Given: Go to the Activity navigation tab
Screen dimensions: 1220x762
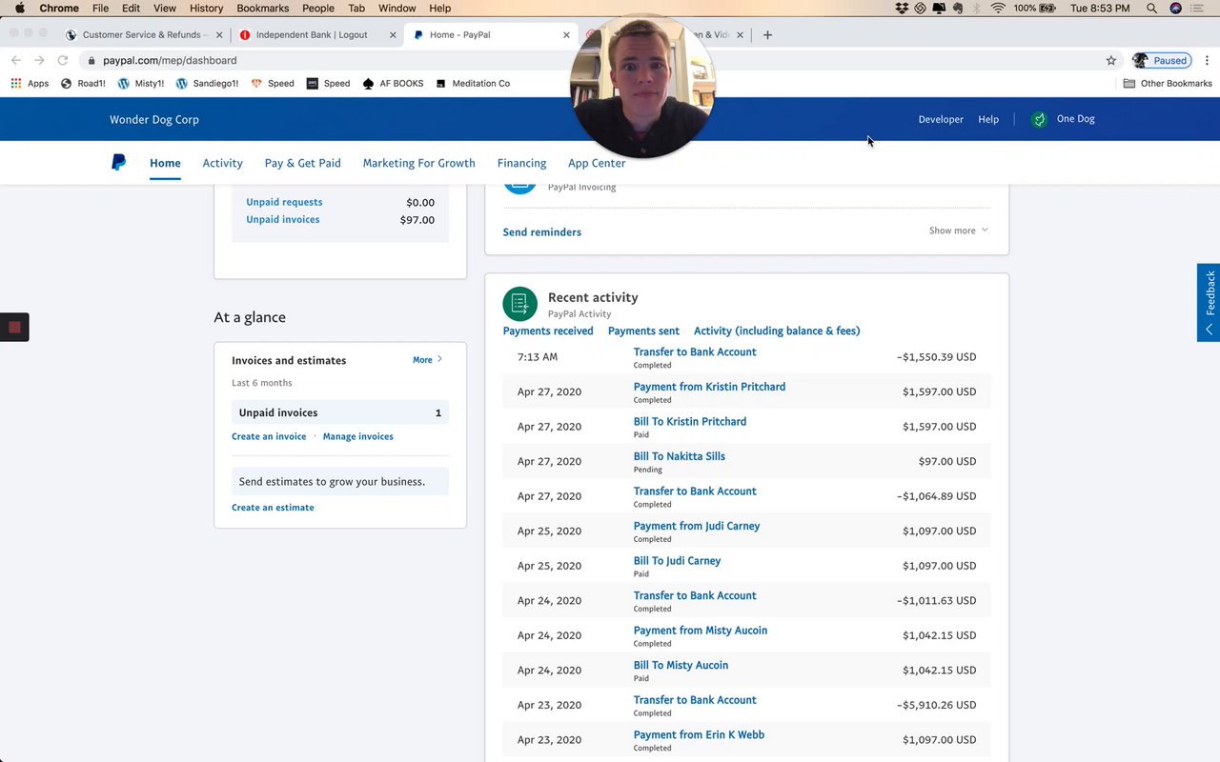Looking at the screenshot, I should (222, 163).
